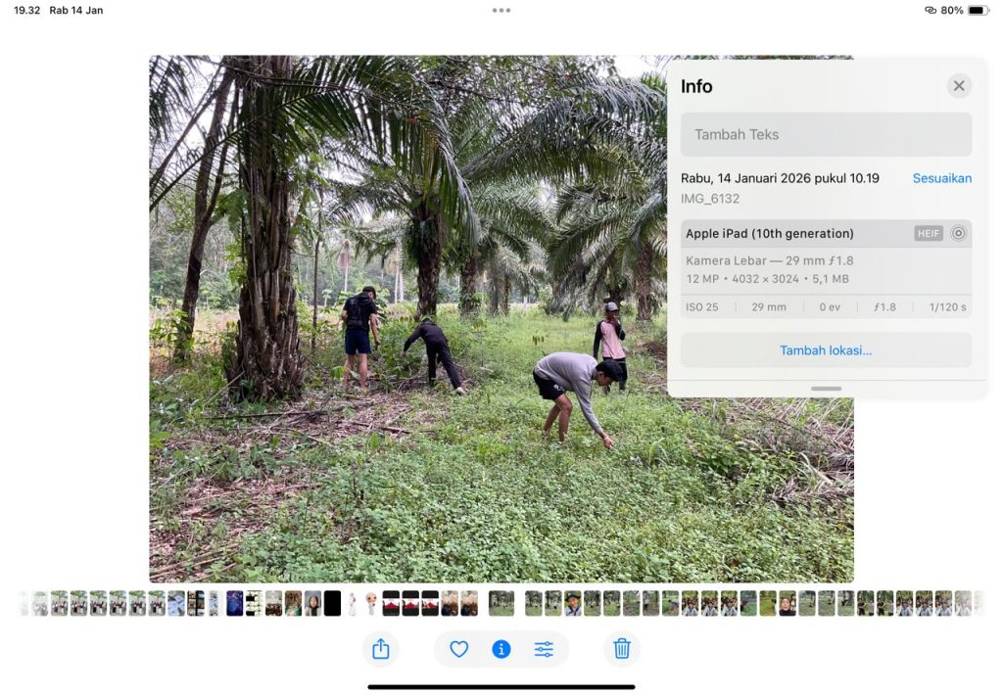
Task: Favorite the photo with the heart icon
Action: [458, 649]
